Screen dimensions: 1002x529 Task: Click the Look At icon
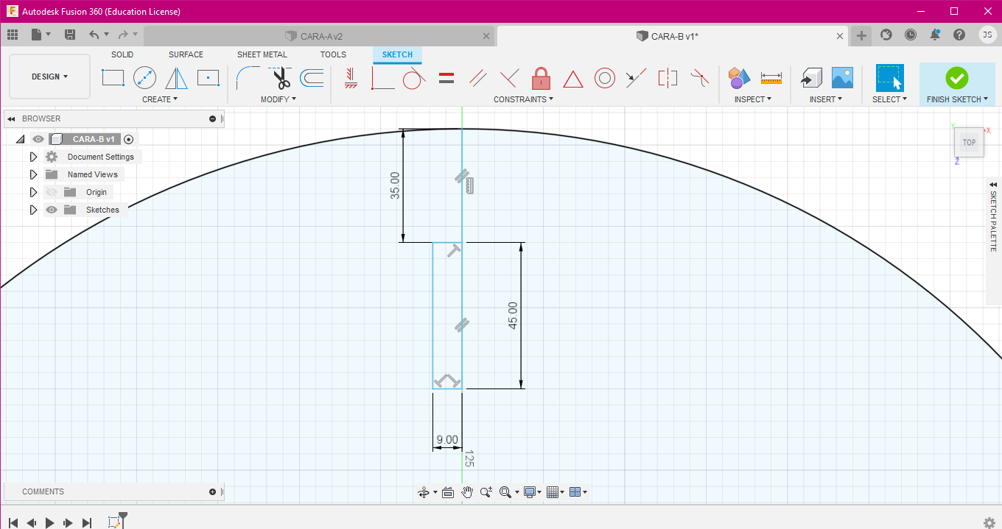(447, 492)
